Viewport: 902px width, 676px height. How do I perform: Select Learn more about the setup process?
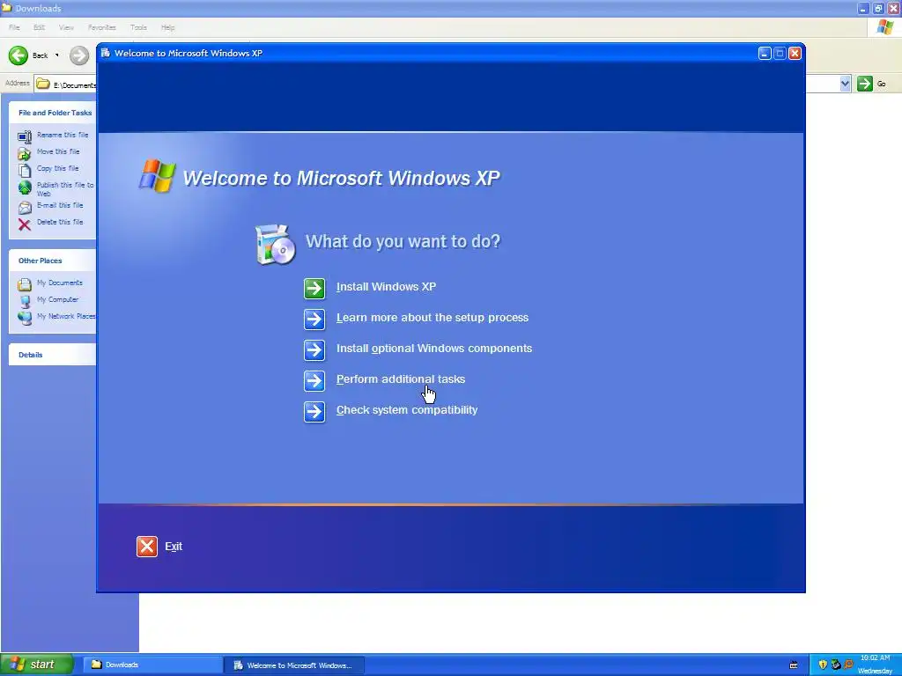click(x=432, y=317)
